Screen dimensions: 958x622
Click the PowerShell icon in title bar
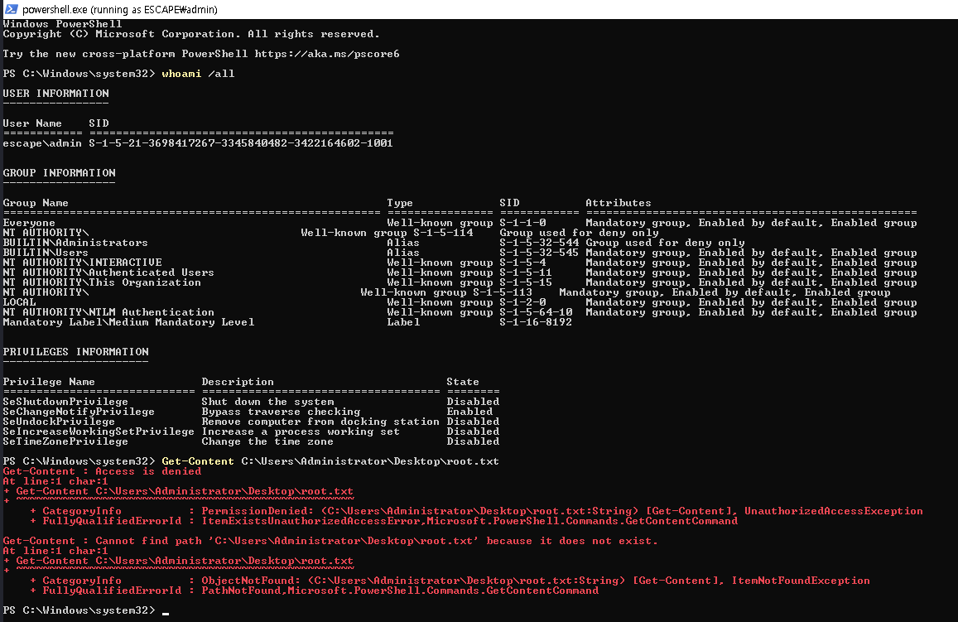pyautogui.click(x=11, y=9)
